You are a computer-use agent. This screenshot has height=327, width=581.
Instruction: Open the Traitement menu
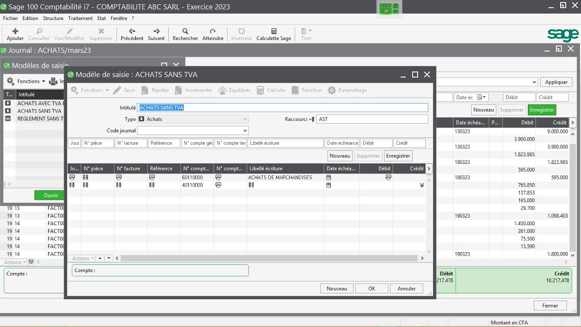[80, 18]
